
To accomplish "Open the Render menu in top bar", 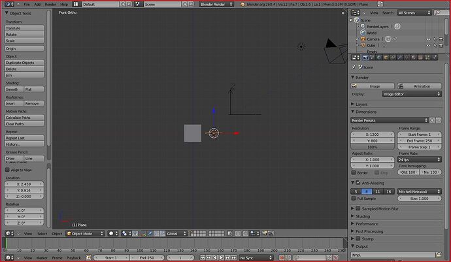I will click(x=50, y=5).
